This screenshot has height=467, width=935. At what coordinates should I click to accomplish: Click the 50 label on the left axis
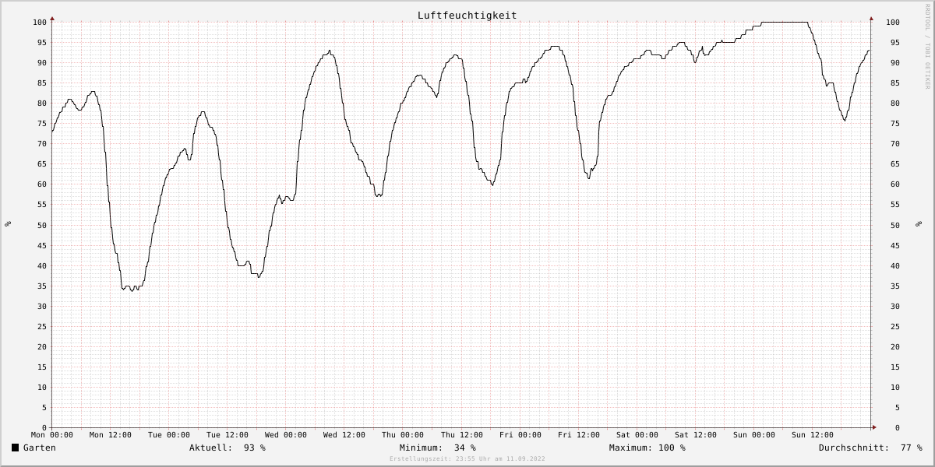coord(42,225)
